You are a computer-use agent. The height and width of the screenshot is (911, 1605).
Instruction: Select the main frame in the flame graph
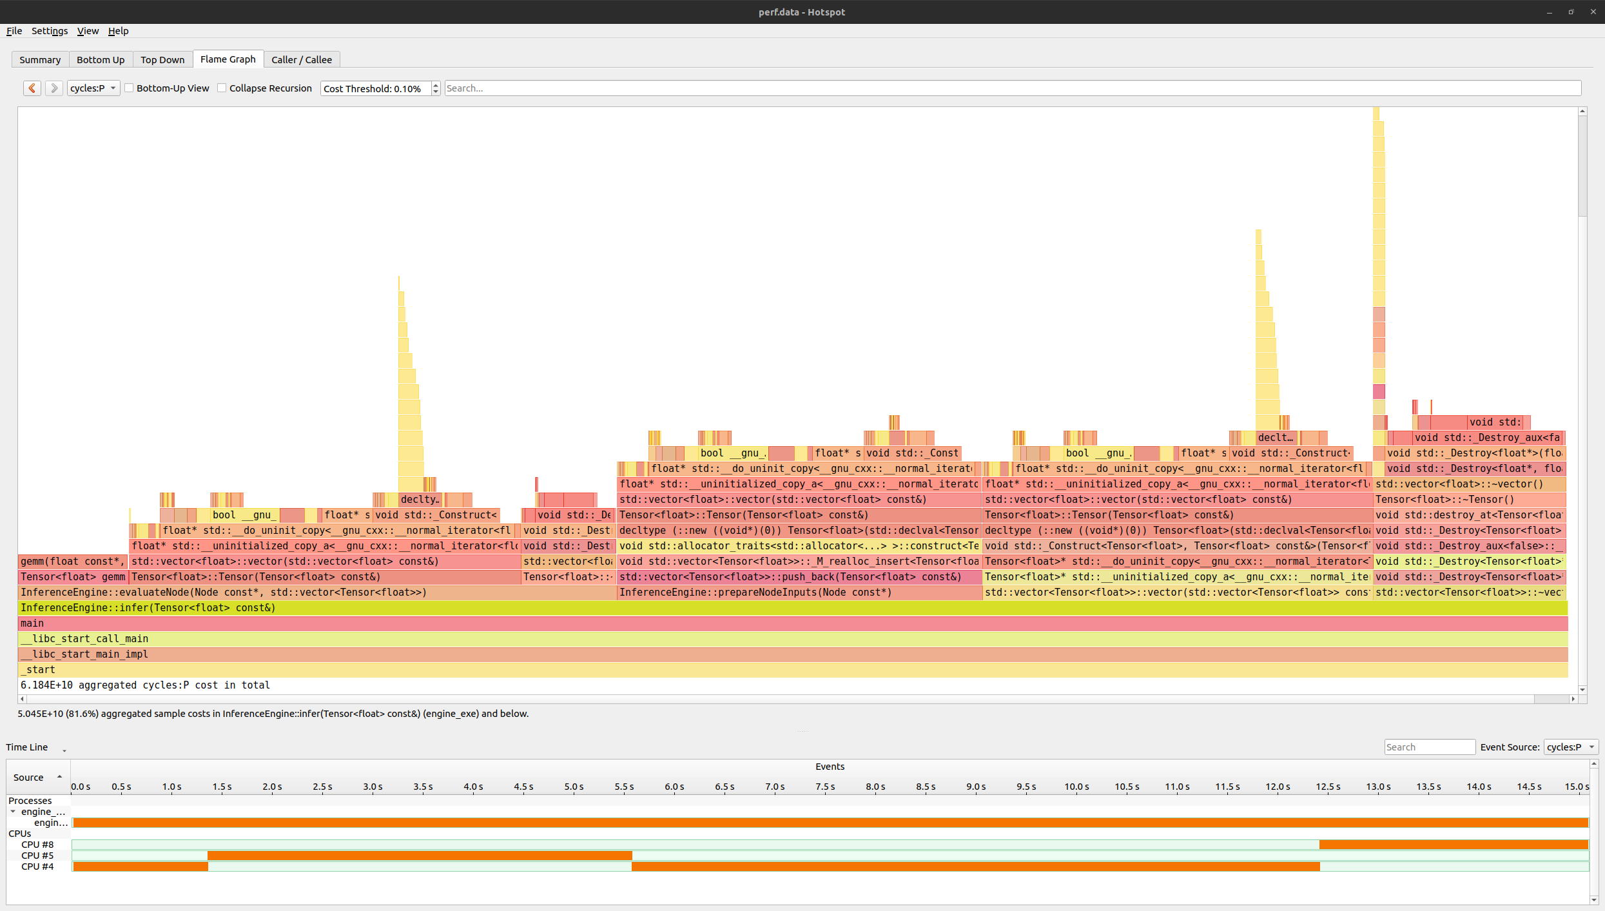point(793,623)
